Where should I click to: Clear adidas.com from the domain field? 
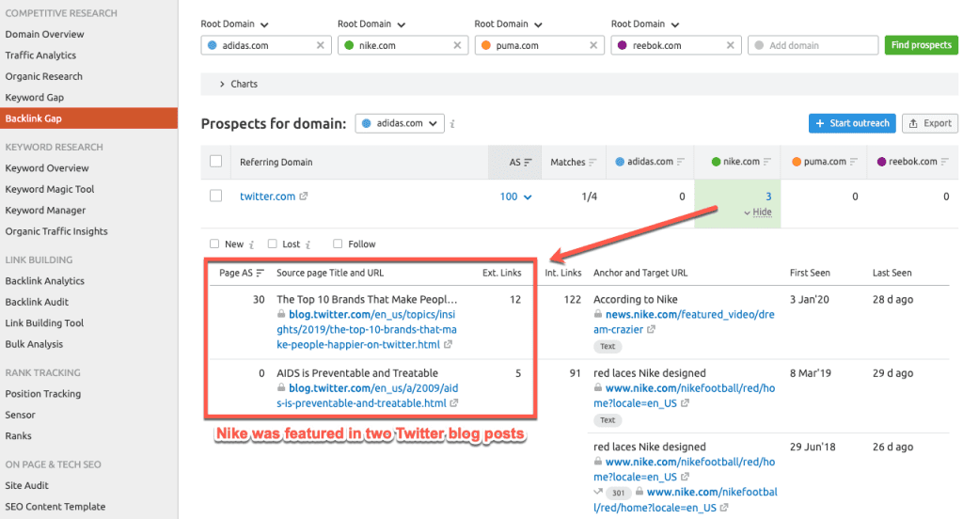pos(321,45)
